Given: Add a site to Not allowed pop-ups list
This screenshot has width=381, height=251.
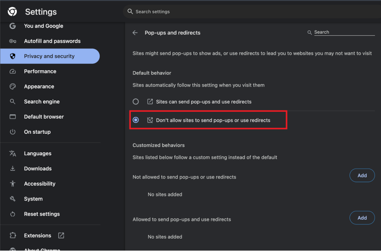Looking at the screenshot, I should point(362,176).
